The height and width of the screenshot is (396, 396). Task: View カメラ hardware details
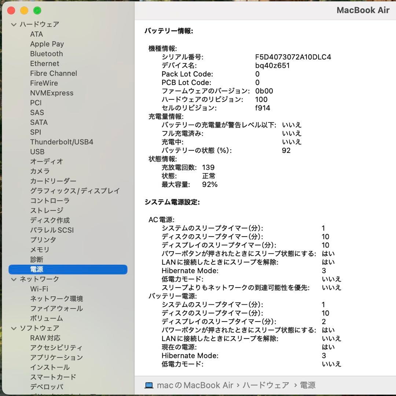[x=40, y=171]
